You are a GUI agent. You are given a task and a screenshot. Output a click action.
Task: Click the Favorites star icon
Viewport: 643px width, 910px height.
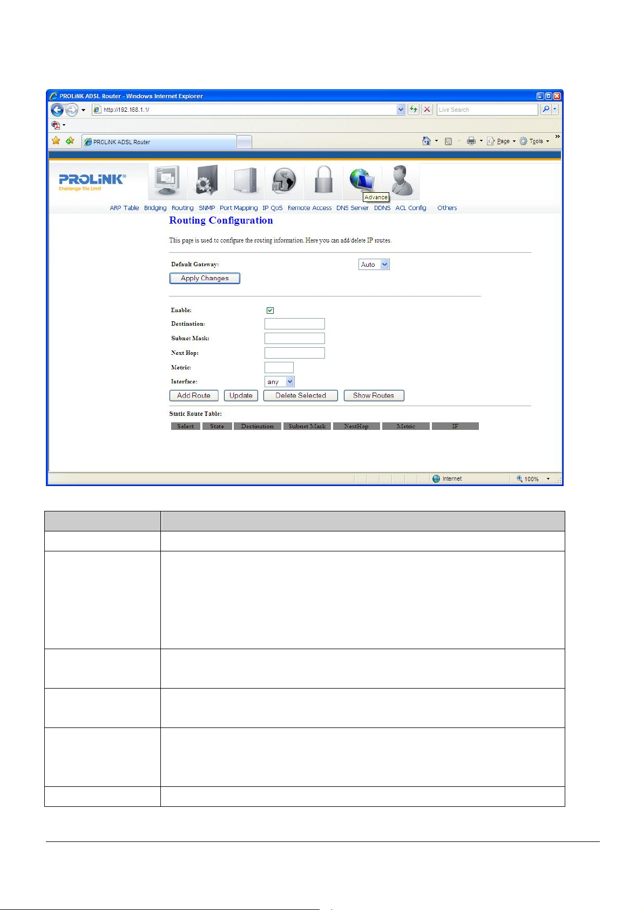(x=56, y=141)
